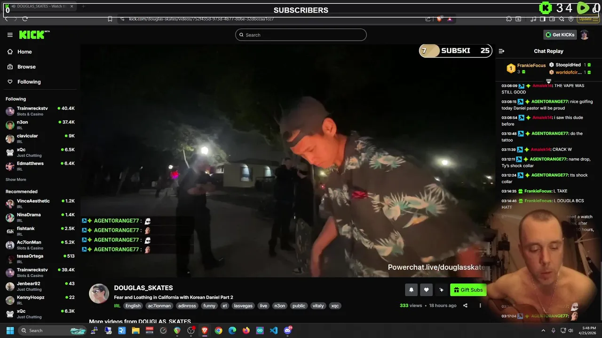
Task: Click FrankieFocus top gifter name
Action: click(x=531, y=65)
